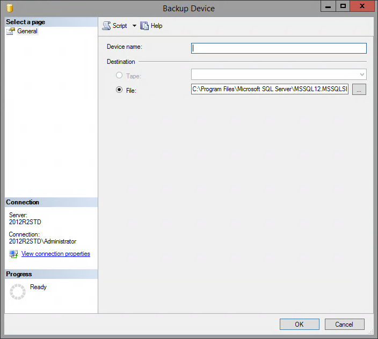Select the Tape destination radio button

pyautogui.click(x=119, y=76)
